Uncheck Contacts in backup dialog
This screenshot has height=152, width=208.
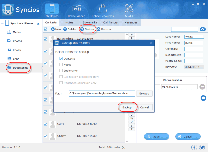[61, 58]
